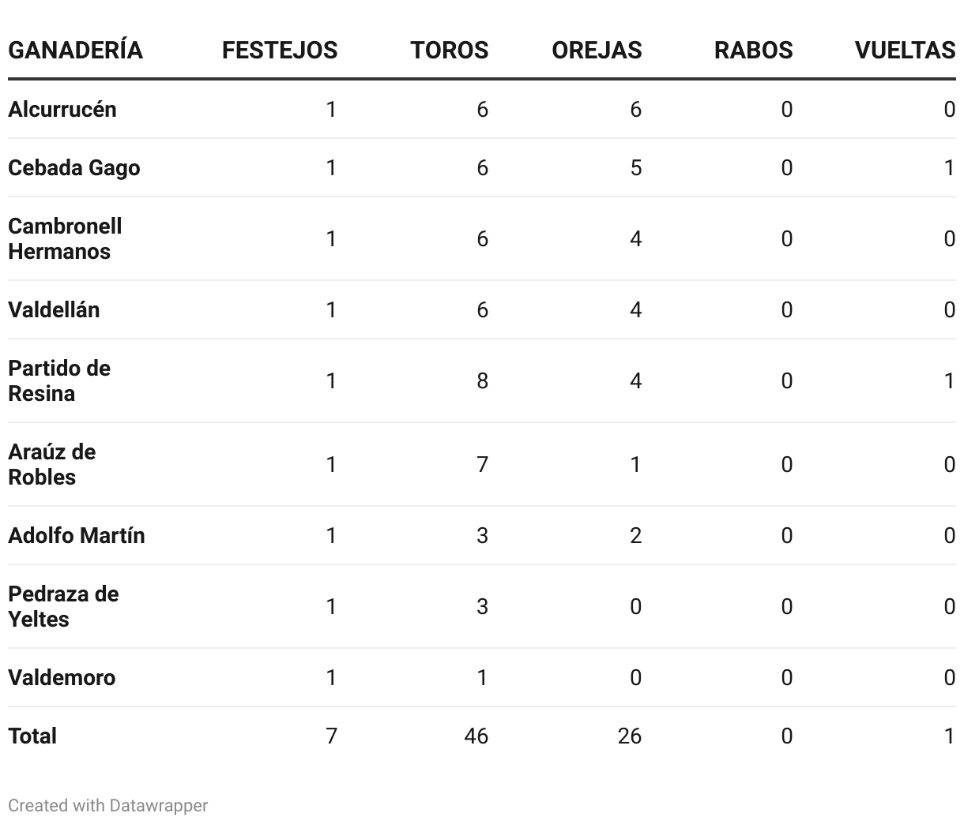Click the Araúz de Robles label
The height and width of the screenshot is (824, 964).
point(51,464)
